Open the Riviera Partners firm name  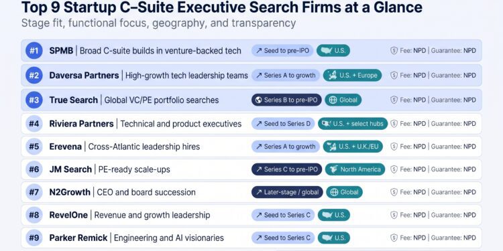click(81, 124)
